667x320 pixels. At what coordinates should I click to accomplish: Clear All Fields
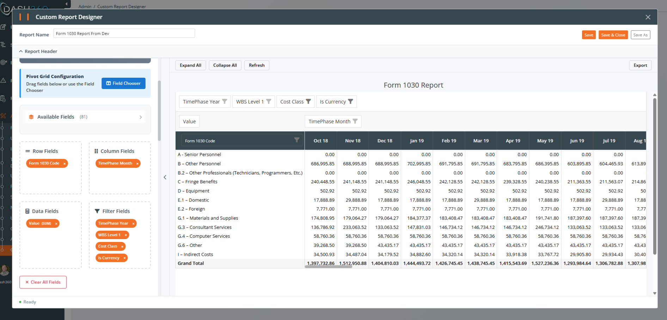coord(43,282)
